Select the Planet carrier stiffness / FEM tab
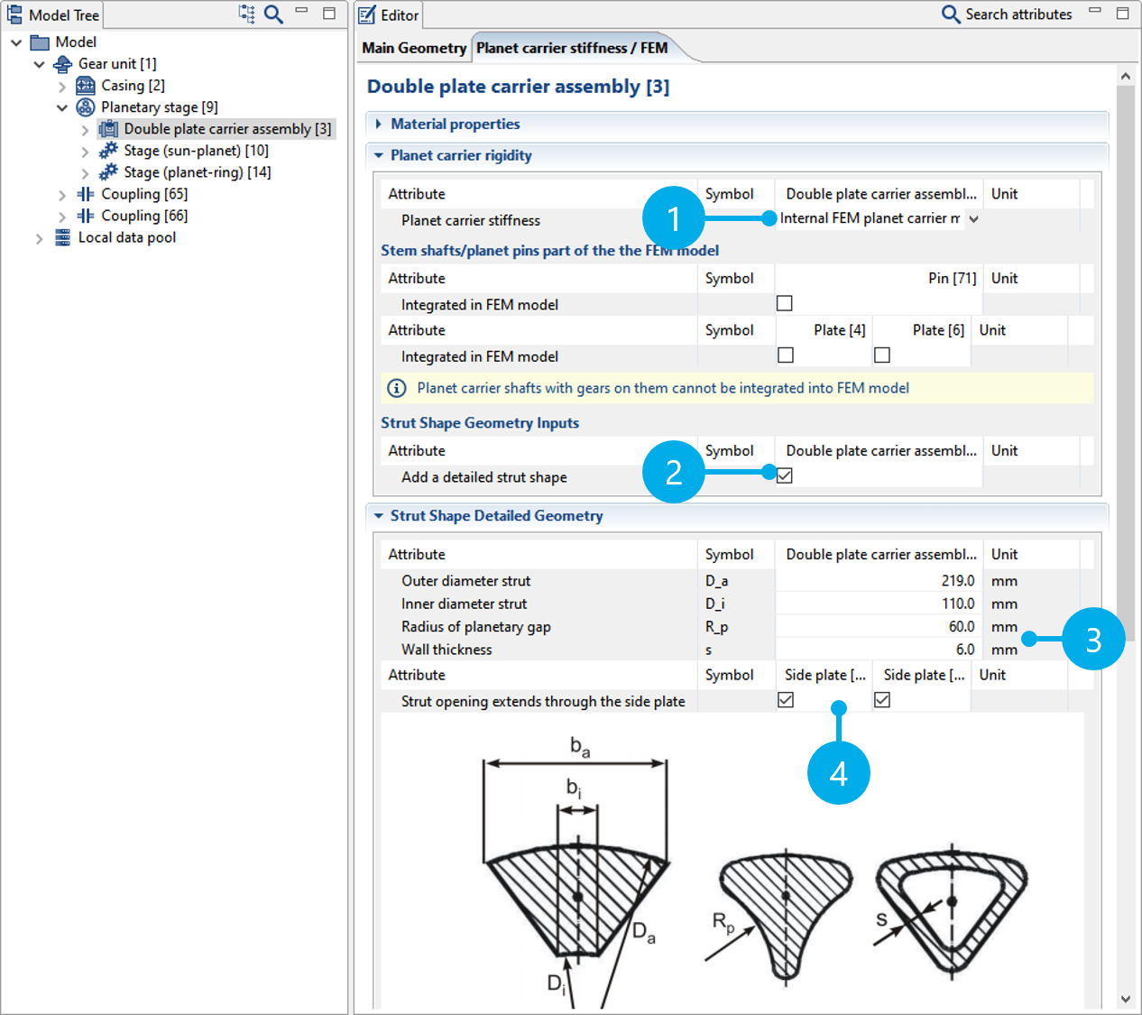This screenshot has width=1142, height=1015. click(572, 48)
